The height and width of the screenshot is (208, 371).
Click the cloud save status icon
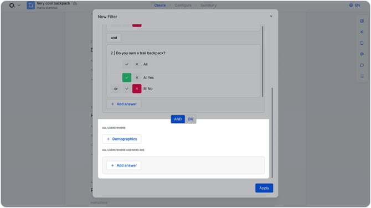pyautogui.click(x=75, y=3)
